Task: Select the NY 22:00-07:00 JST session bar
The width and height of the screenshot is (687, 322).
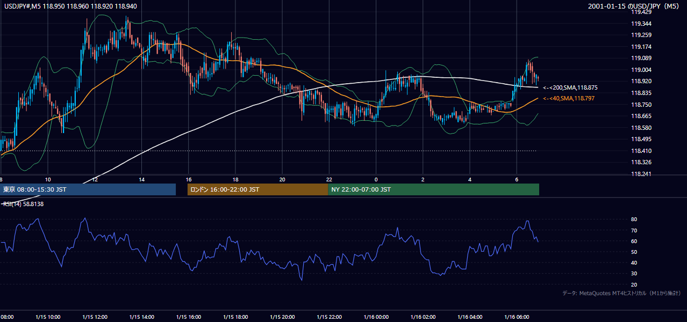Action: [x=433, y=189]
